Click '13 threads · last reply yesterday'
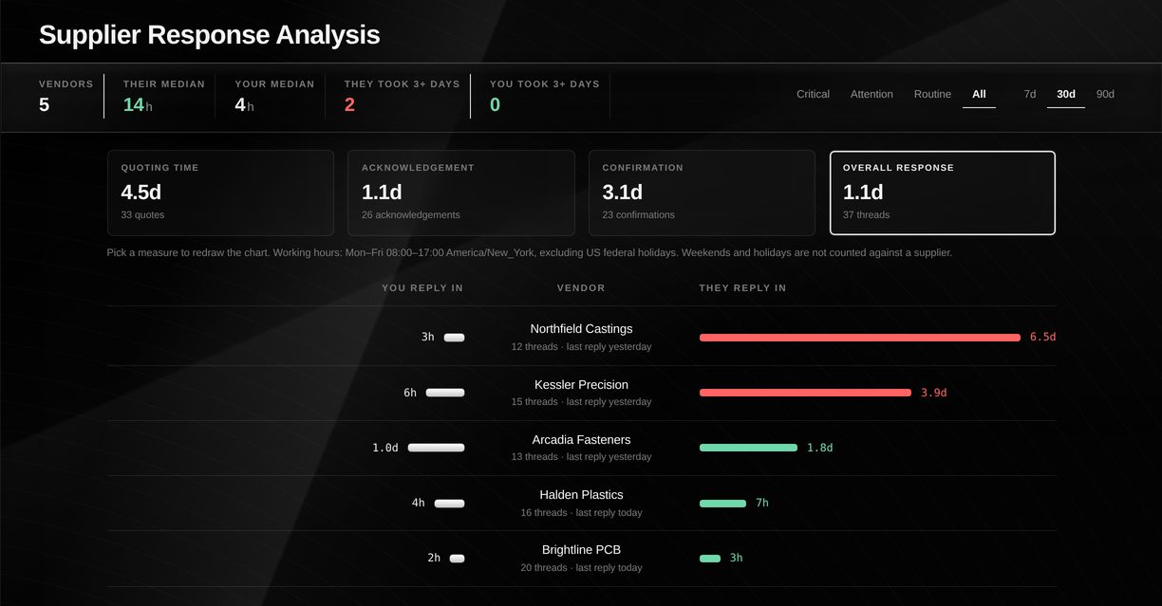 [581, 457]
